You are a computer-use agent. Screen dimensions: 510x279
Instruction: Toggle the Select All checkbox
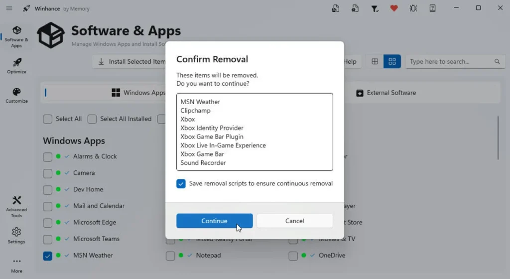click(47, 119)
